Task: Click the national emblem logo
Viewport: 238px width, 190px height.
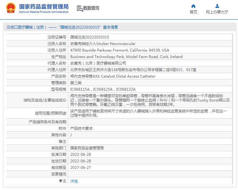Action: [11, 8]
